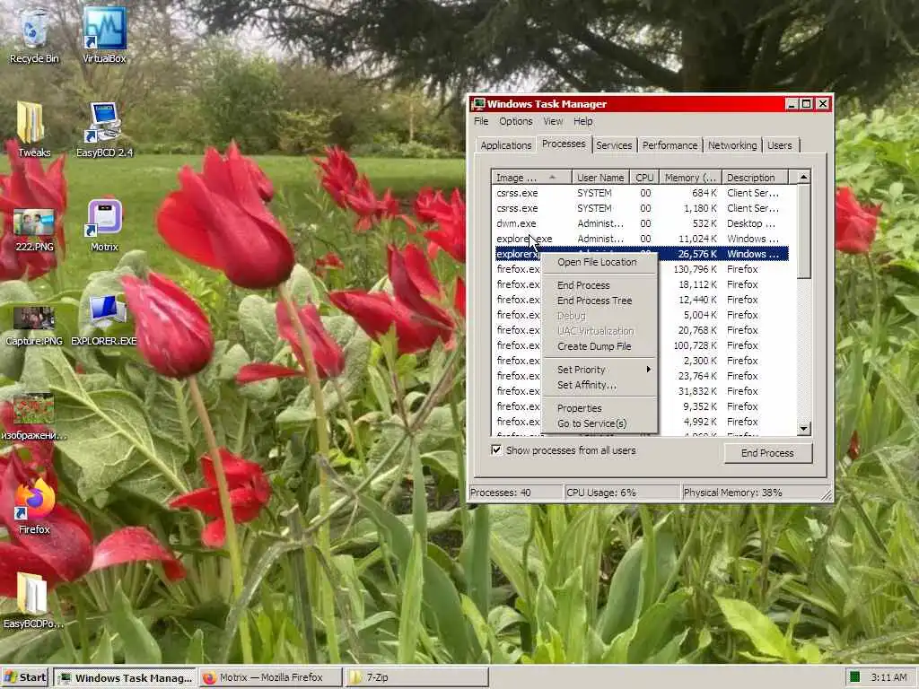
Task: Open the View menu in Task Manager
Action: [x=553, y=121]
